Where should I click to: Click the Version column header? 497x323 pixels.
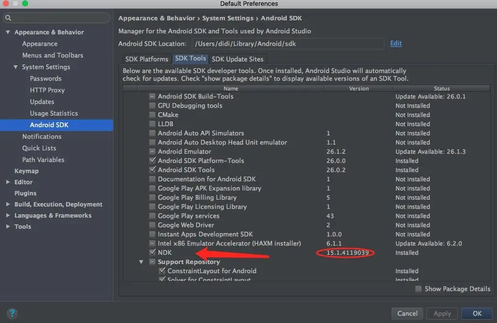(x=359, y=88)
